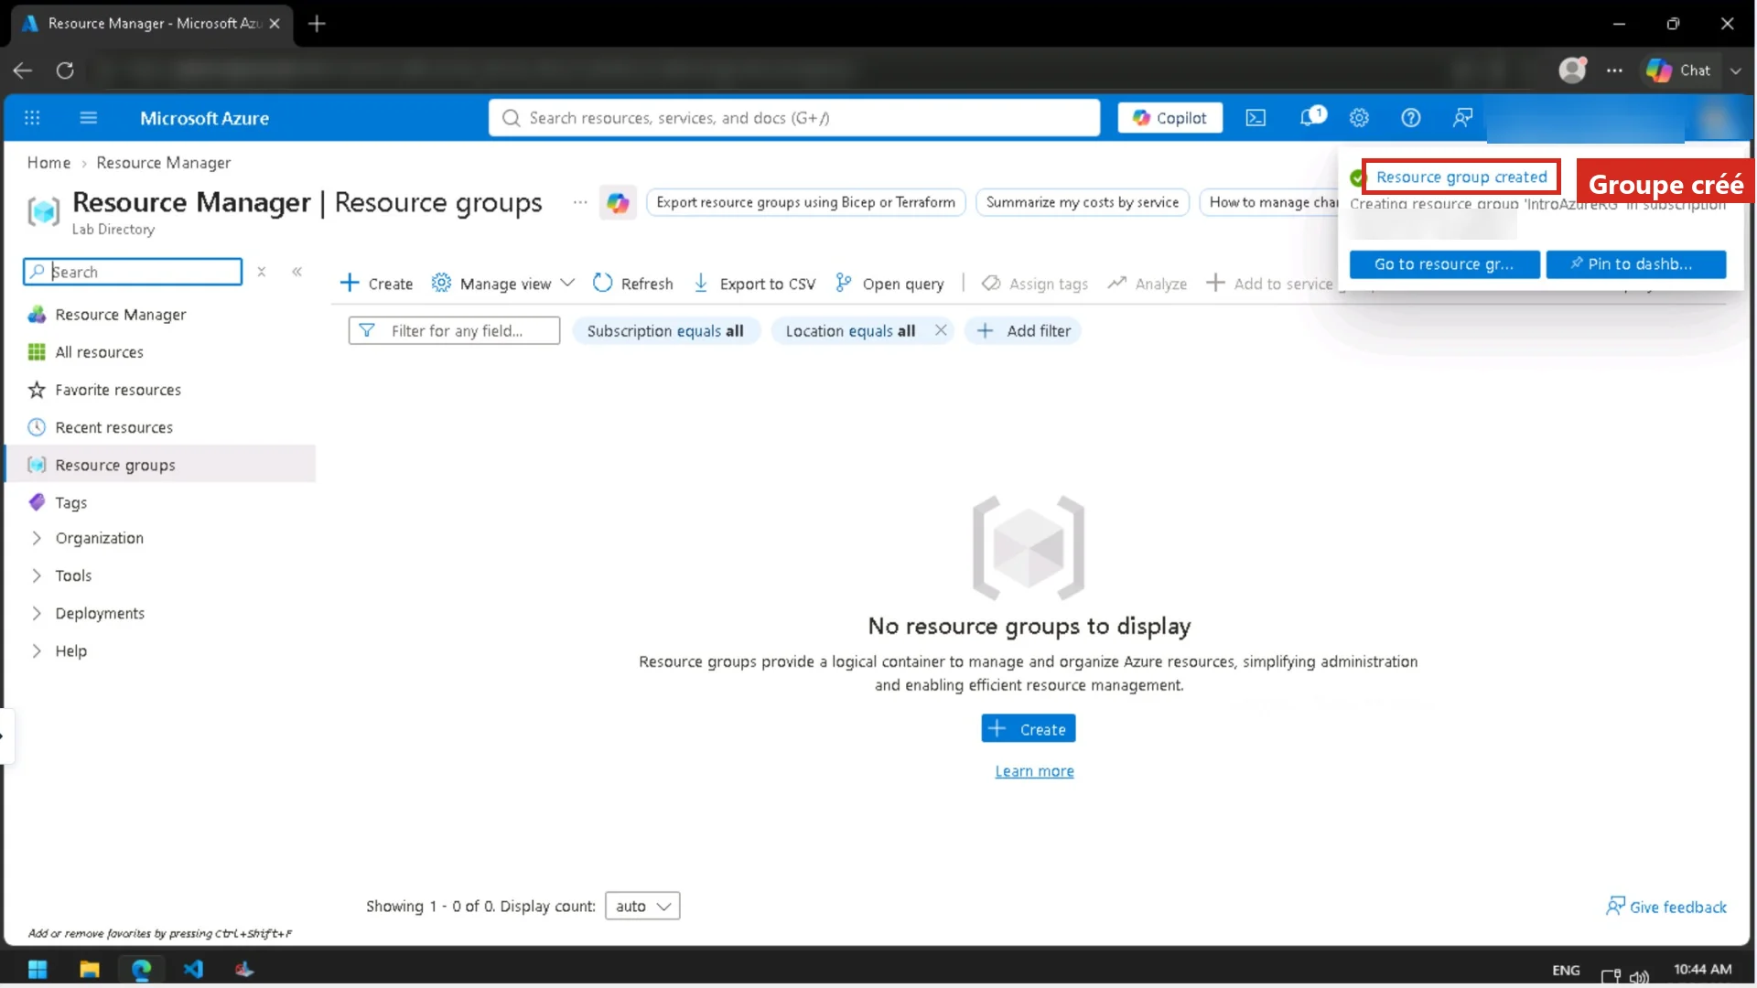This screenshot has height=988, width=1757.
Task: Open the Location equals all filter
Action: (850, 331)
